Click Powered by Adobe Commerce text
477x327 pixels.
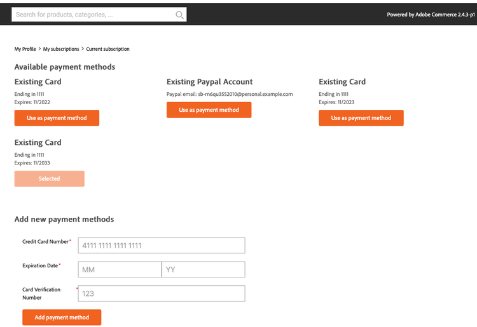point(429,15)
